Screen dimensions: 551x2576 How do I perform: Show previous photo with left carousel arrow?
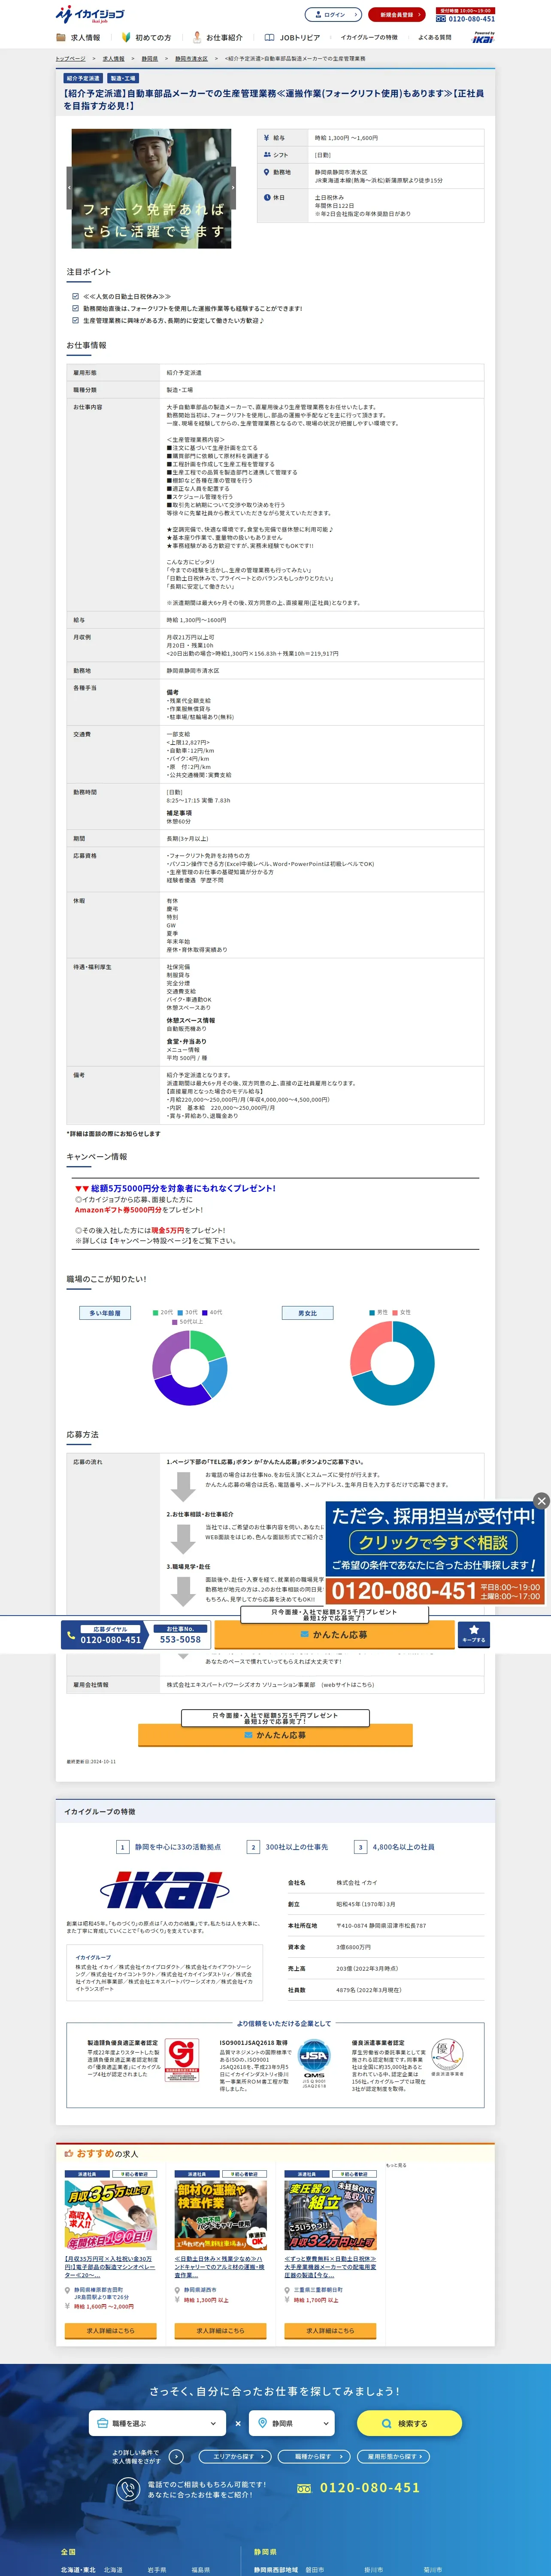click(69, 188)
